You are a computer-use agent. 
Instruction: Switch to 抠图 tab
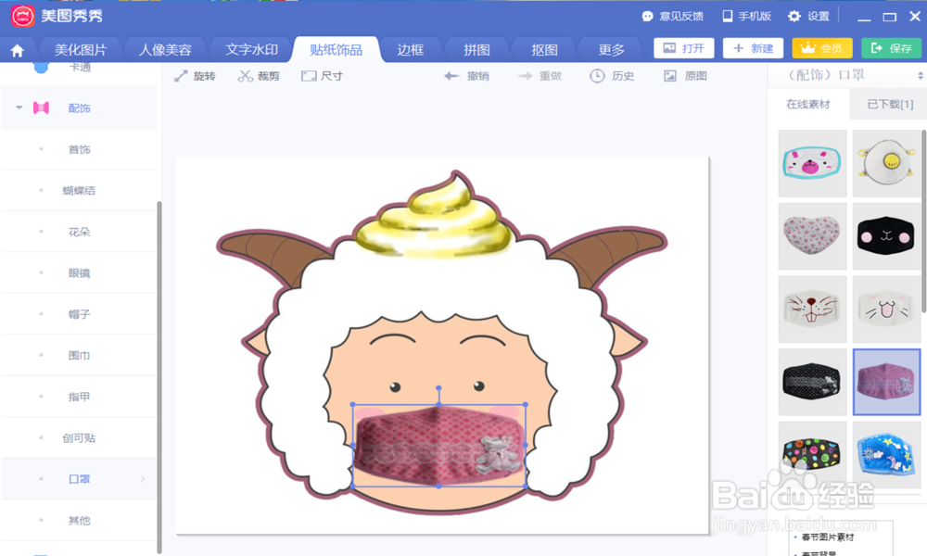click(544, 50)
